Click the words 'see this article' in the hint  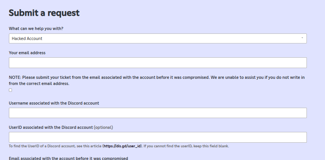tap(88, 146)
